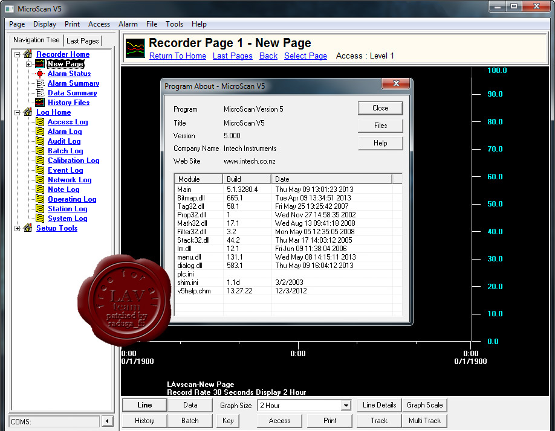This screenshot has width=555, height=431.
Task: Follow the Select Page link
Action: point(305,56)
